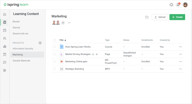Viewport: 192px width, 104px height.
Task: Sort by the Title column arrow
Action: click(x=65, y=40)
